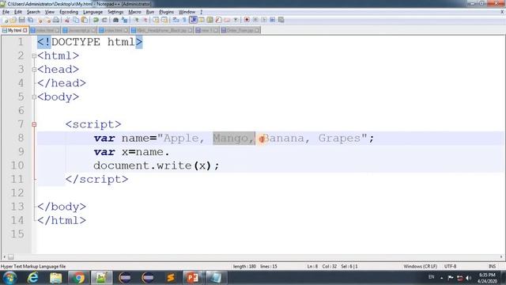Open the Encoding menu
The image size is (506, 285).
click(x=69, y=12)
